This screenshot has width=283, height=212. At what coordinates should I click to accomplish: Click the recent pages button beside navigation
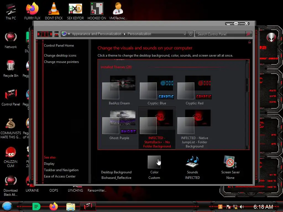56,34
